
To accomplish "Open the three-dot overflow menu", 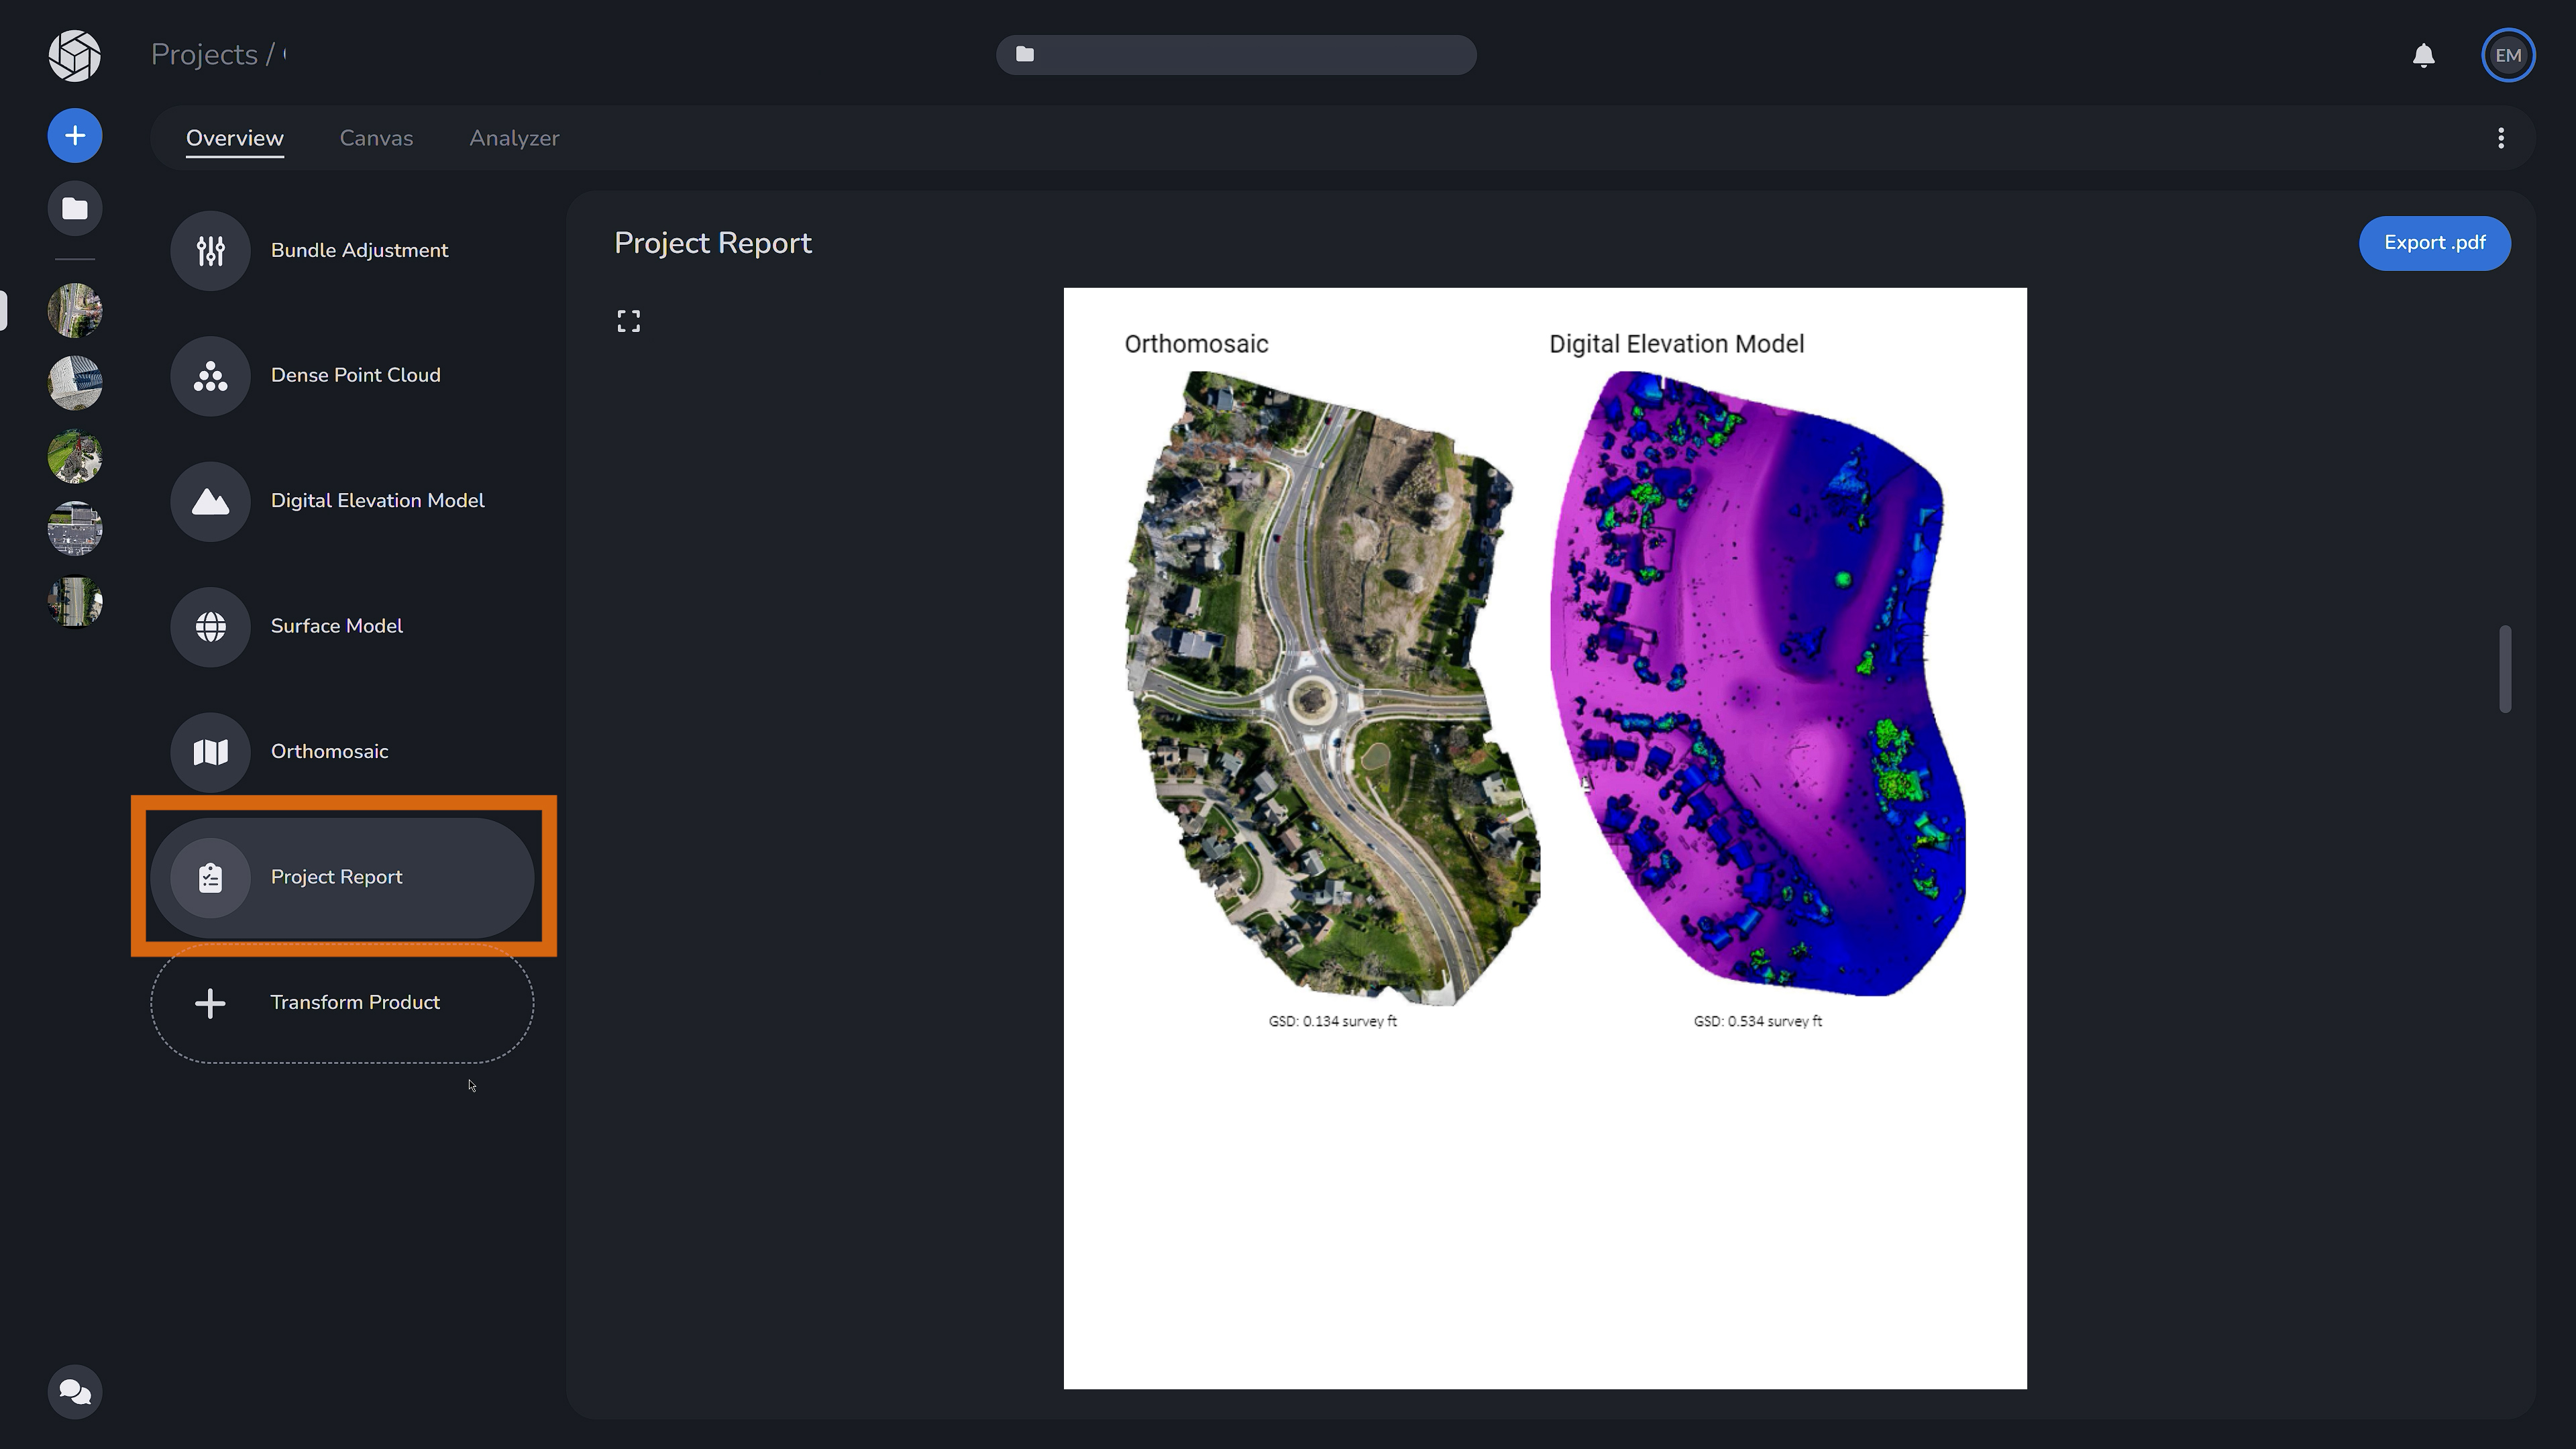I will tap(2501, 138).
